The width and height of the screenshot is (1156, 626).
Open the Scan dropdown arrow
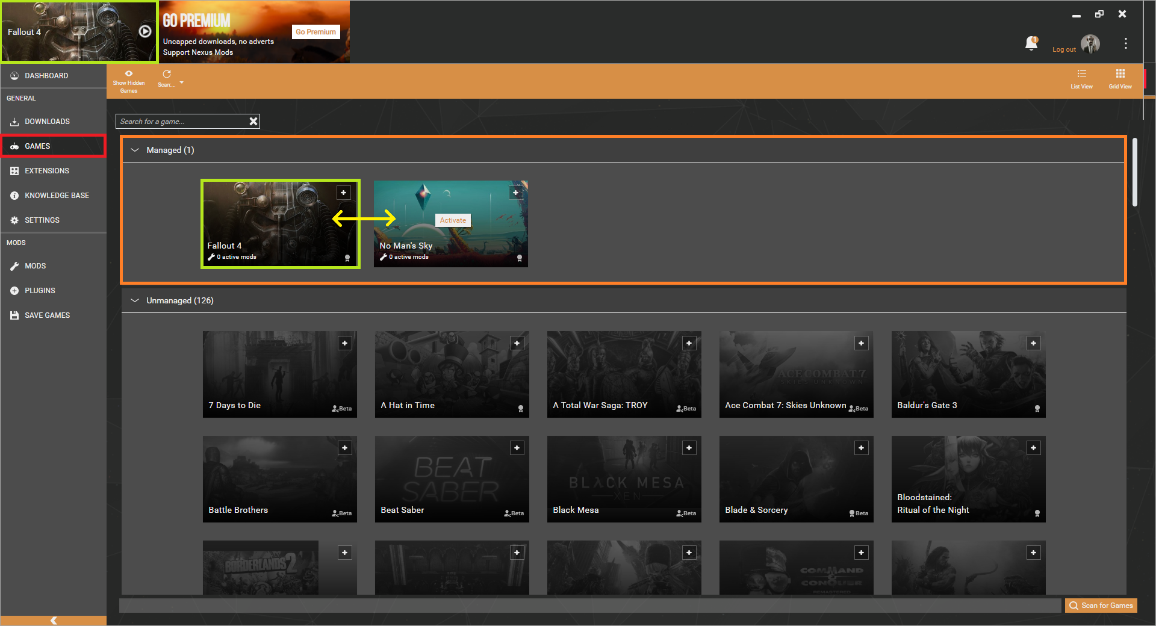(181, 82)
